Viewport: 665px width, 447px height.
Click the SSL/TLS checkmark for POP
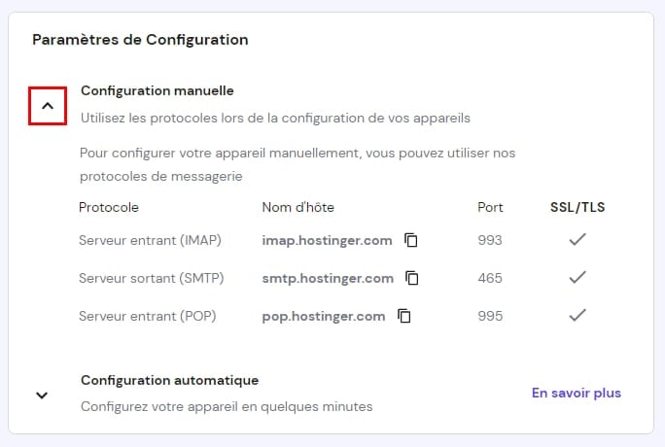point(577,315)
